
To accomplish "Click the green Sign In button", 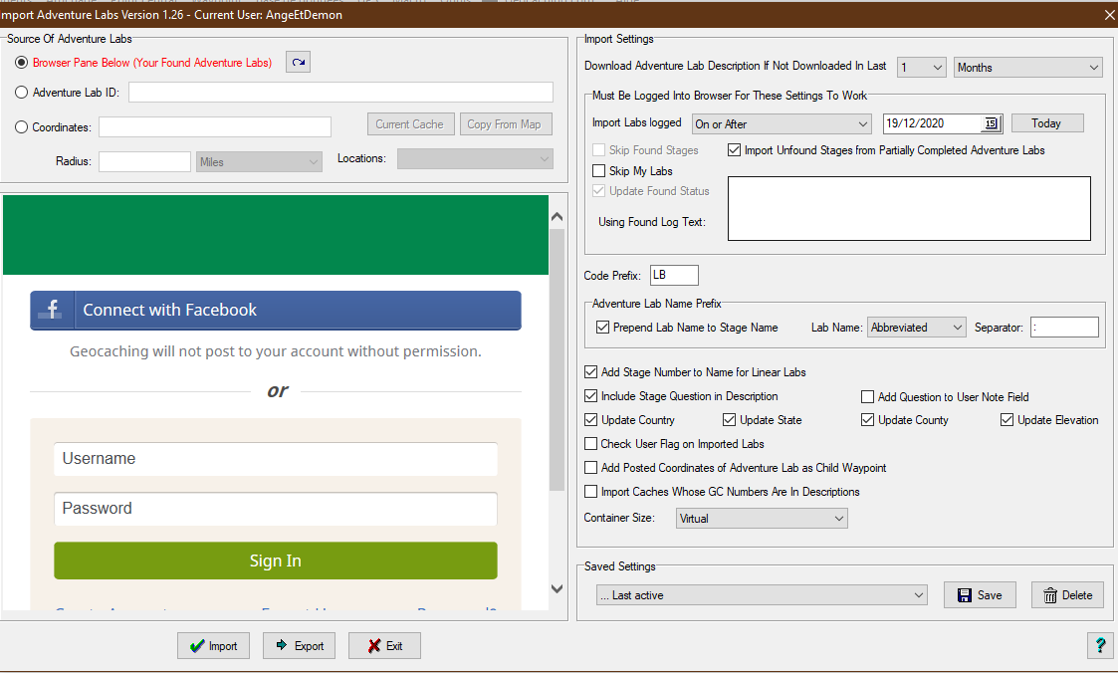I will click(275, 561).
